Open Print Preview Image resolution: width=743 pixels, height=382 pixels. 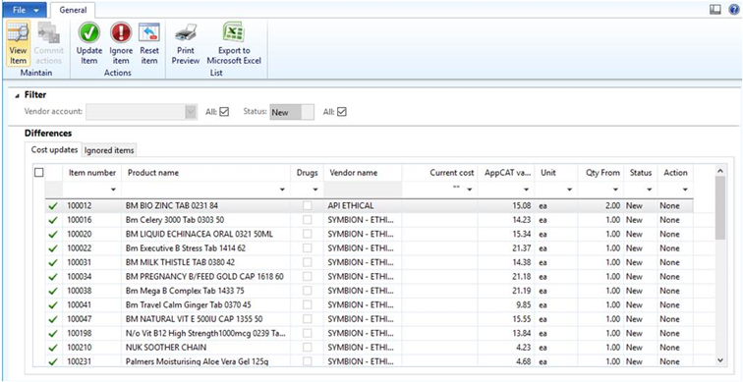[x=186, y=43]
